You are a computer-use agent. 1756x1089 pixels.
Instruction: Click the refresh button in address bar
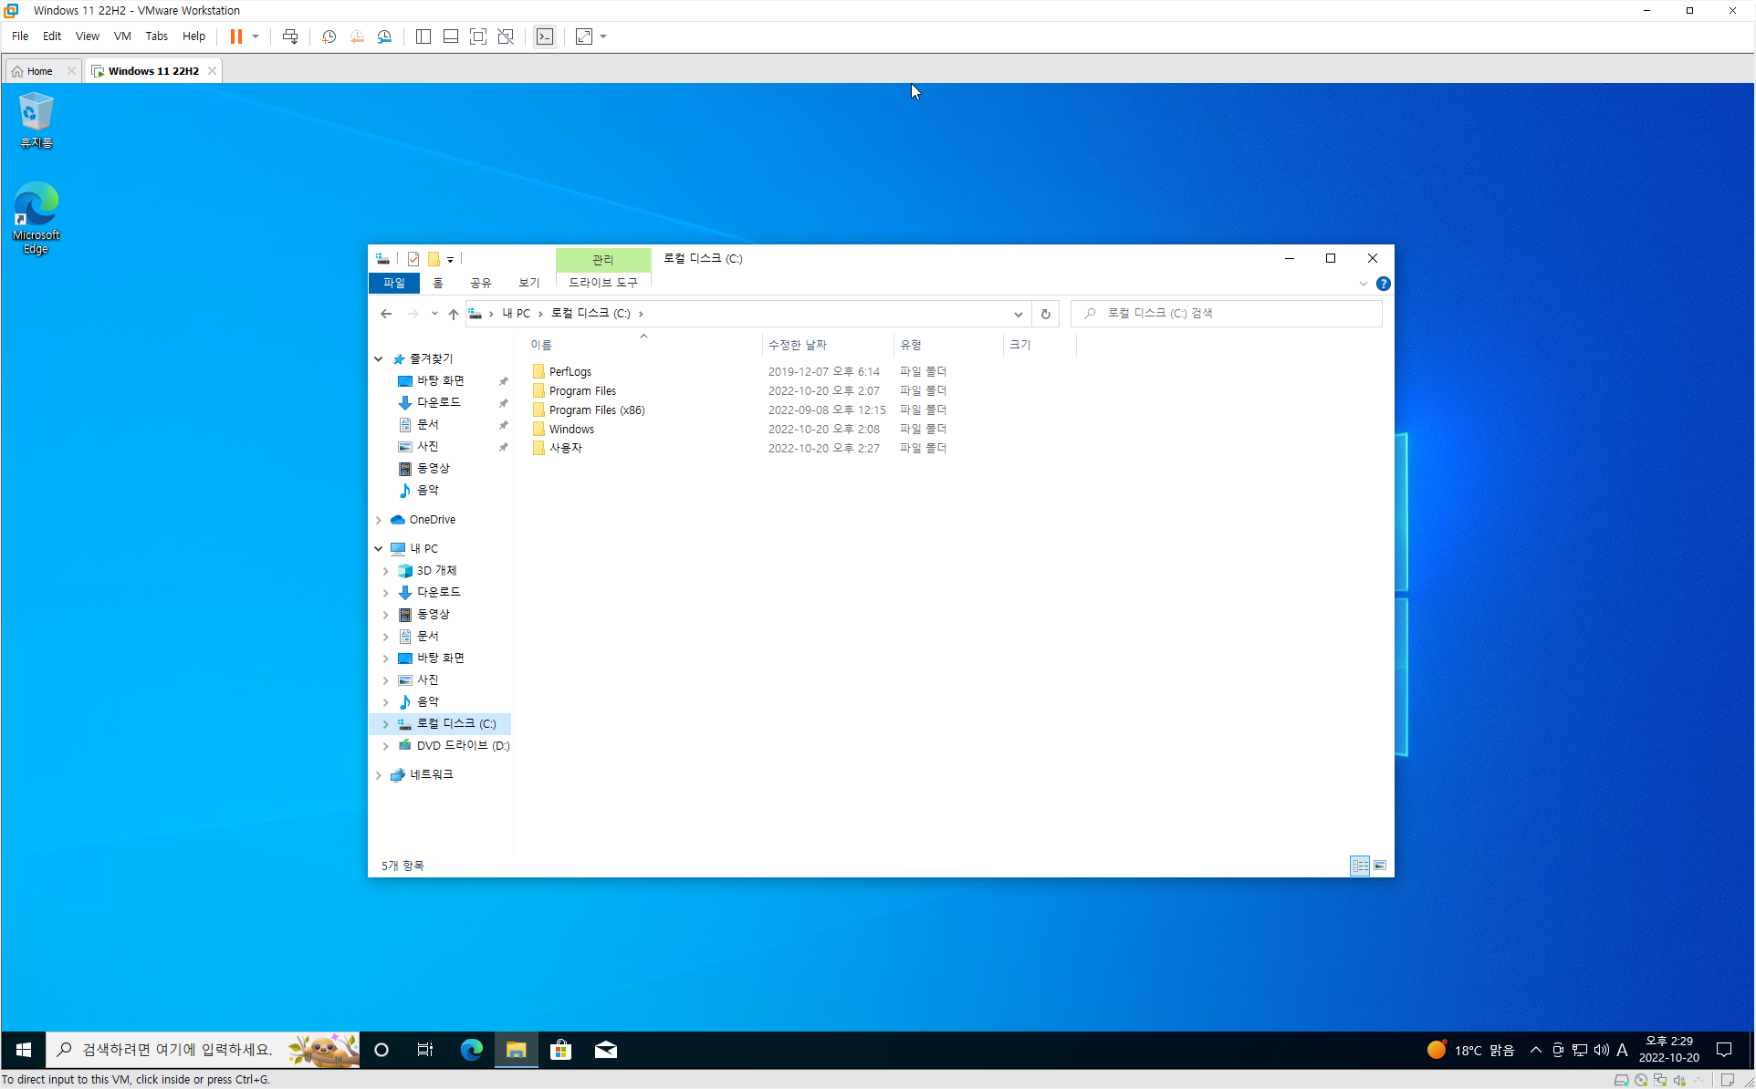[1046, 314]
